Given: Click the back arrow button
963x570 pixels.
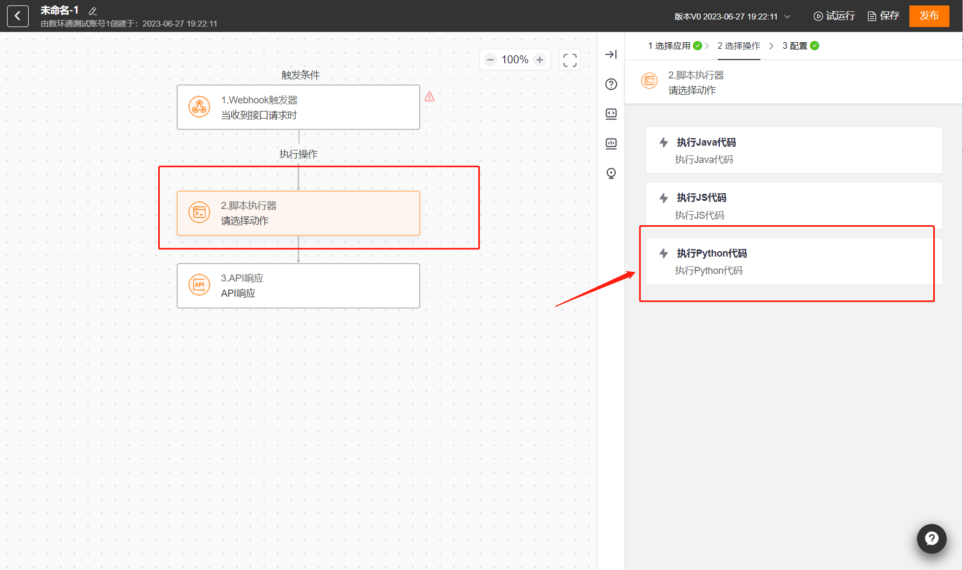Looking at the screenshot, I should point(18,16).
